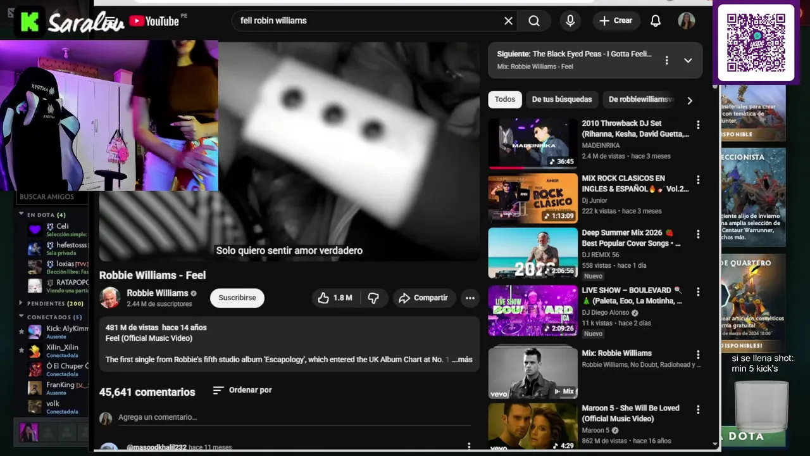This screenshot has height=456, width=810.
Task: Click the 45,641 comentarios heading
Action: click(x=147, y=393)
